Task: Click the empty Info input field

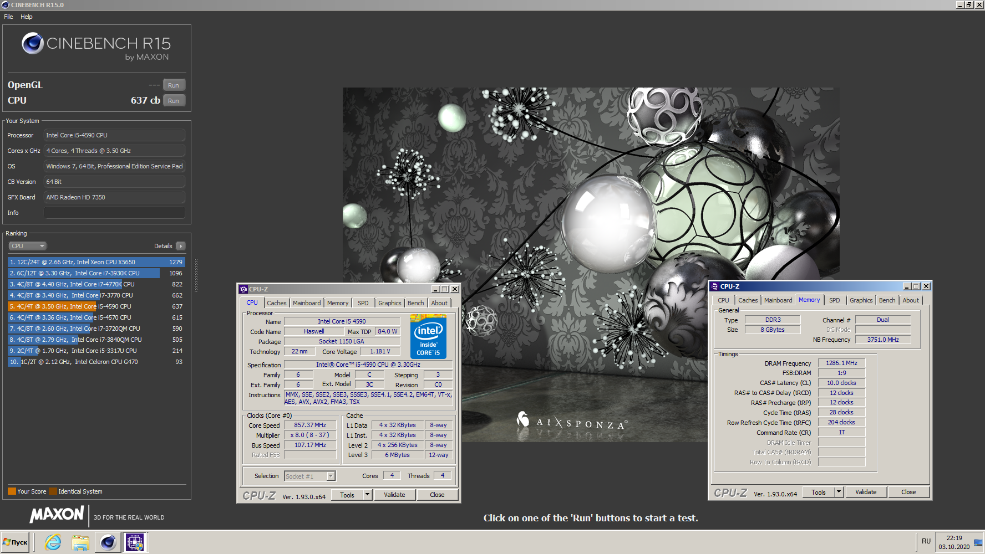Action: click(114, 213)
